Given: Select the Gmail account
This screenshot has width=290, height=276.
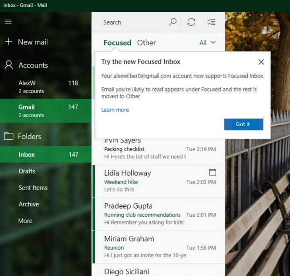Looking at the screenshot, I should click(45, 111).
